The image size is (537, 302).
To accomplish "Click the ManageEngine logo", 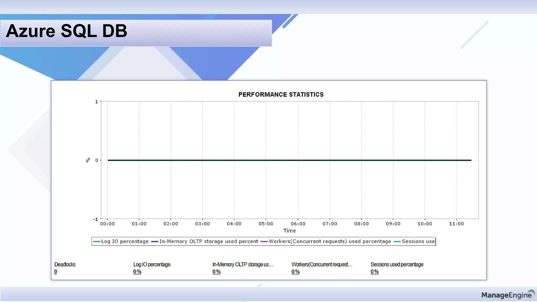I will tap(508, 295).
